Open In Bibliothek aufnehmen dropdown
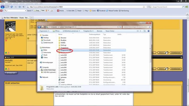189x106 pixels. 71,31
